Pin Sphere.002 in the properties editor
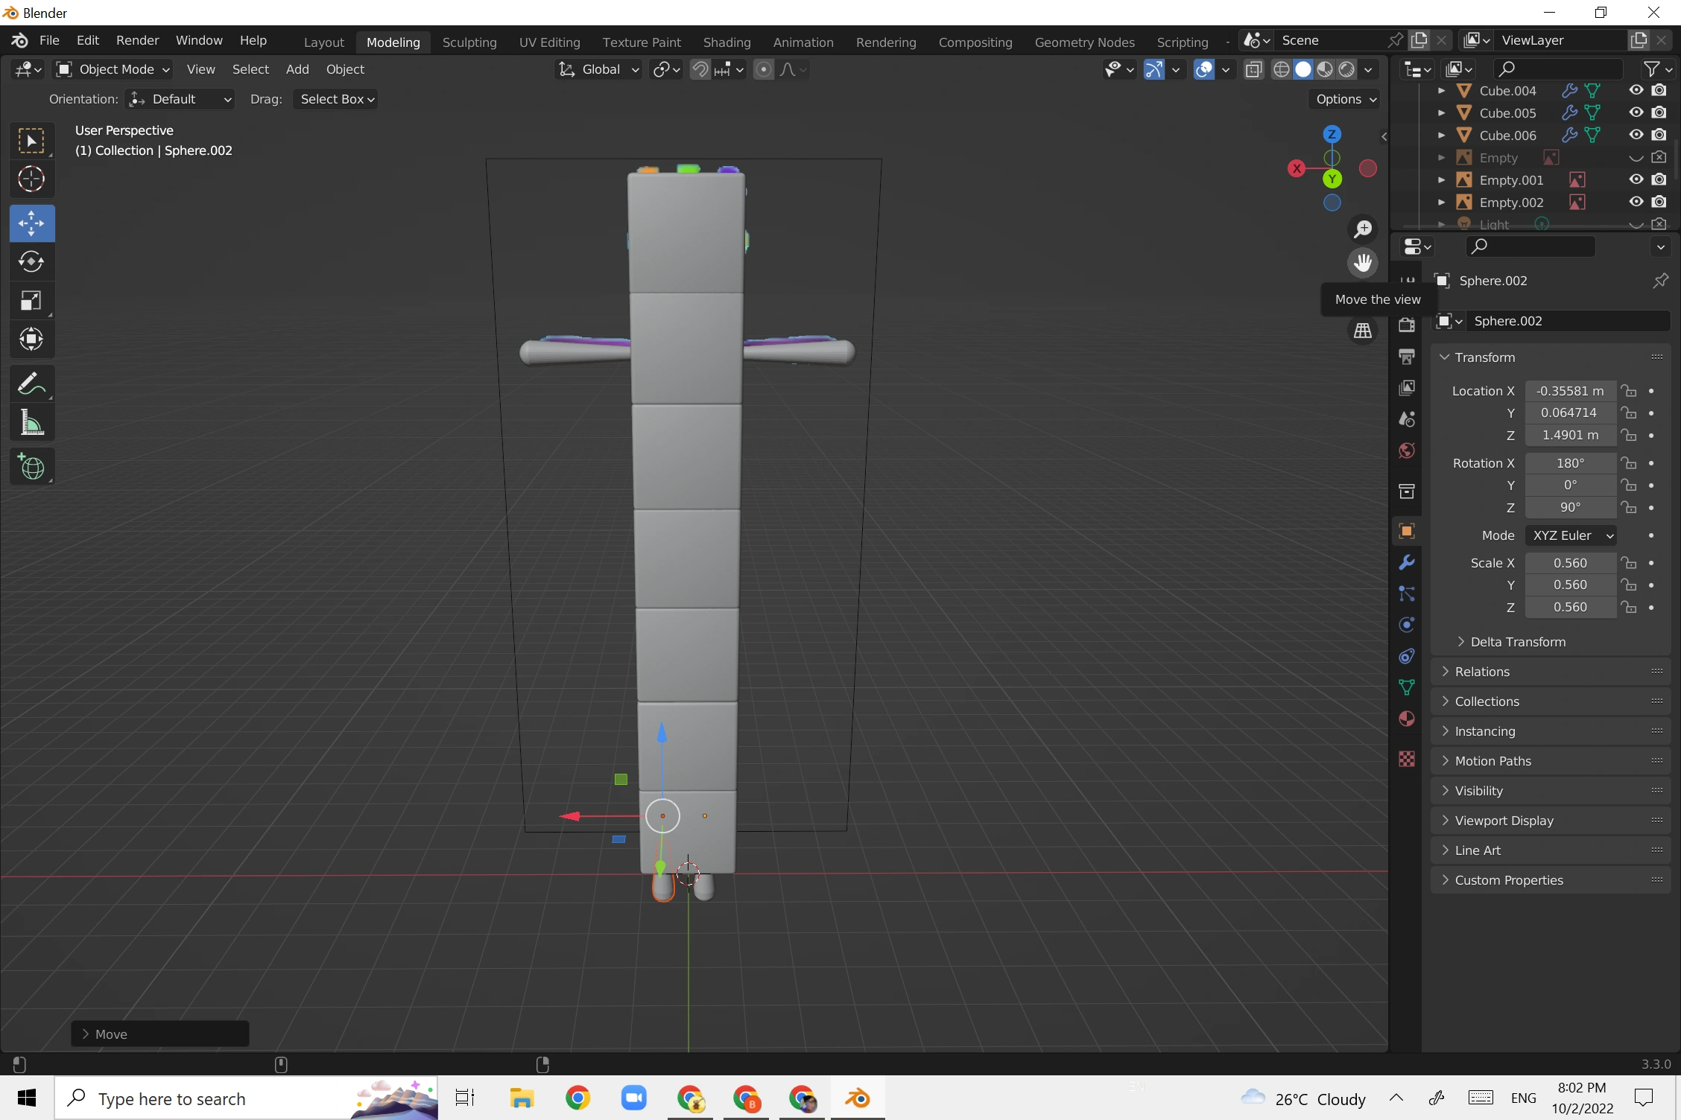The width and height of the screenshot is (1681, 1120). 1660,281
